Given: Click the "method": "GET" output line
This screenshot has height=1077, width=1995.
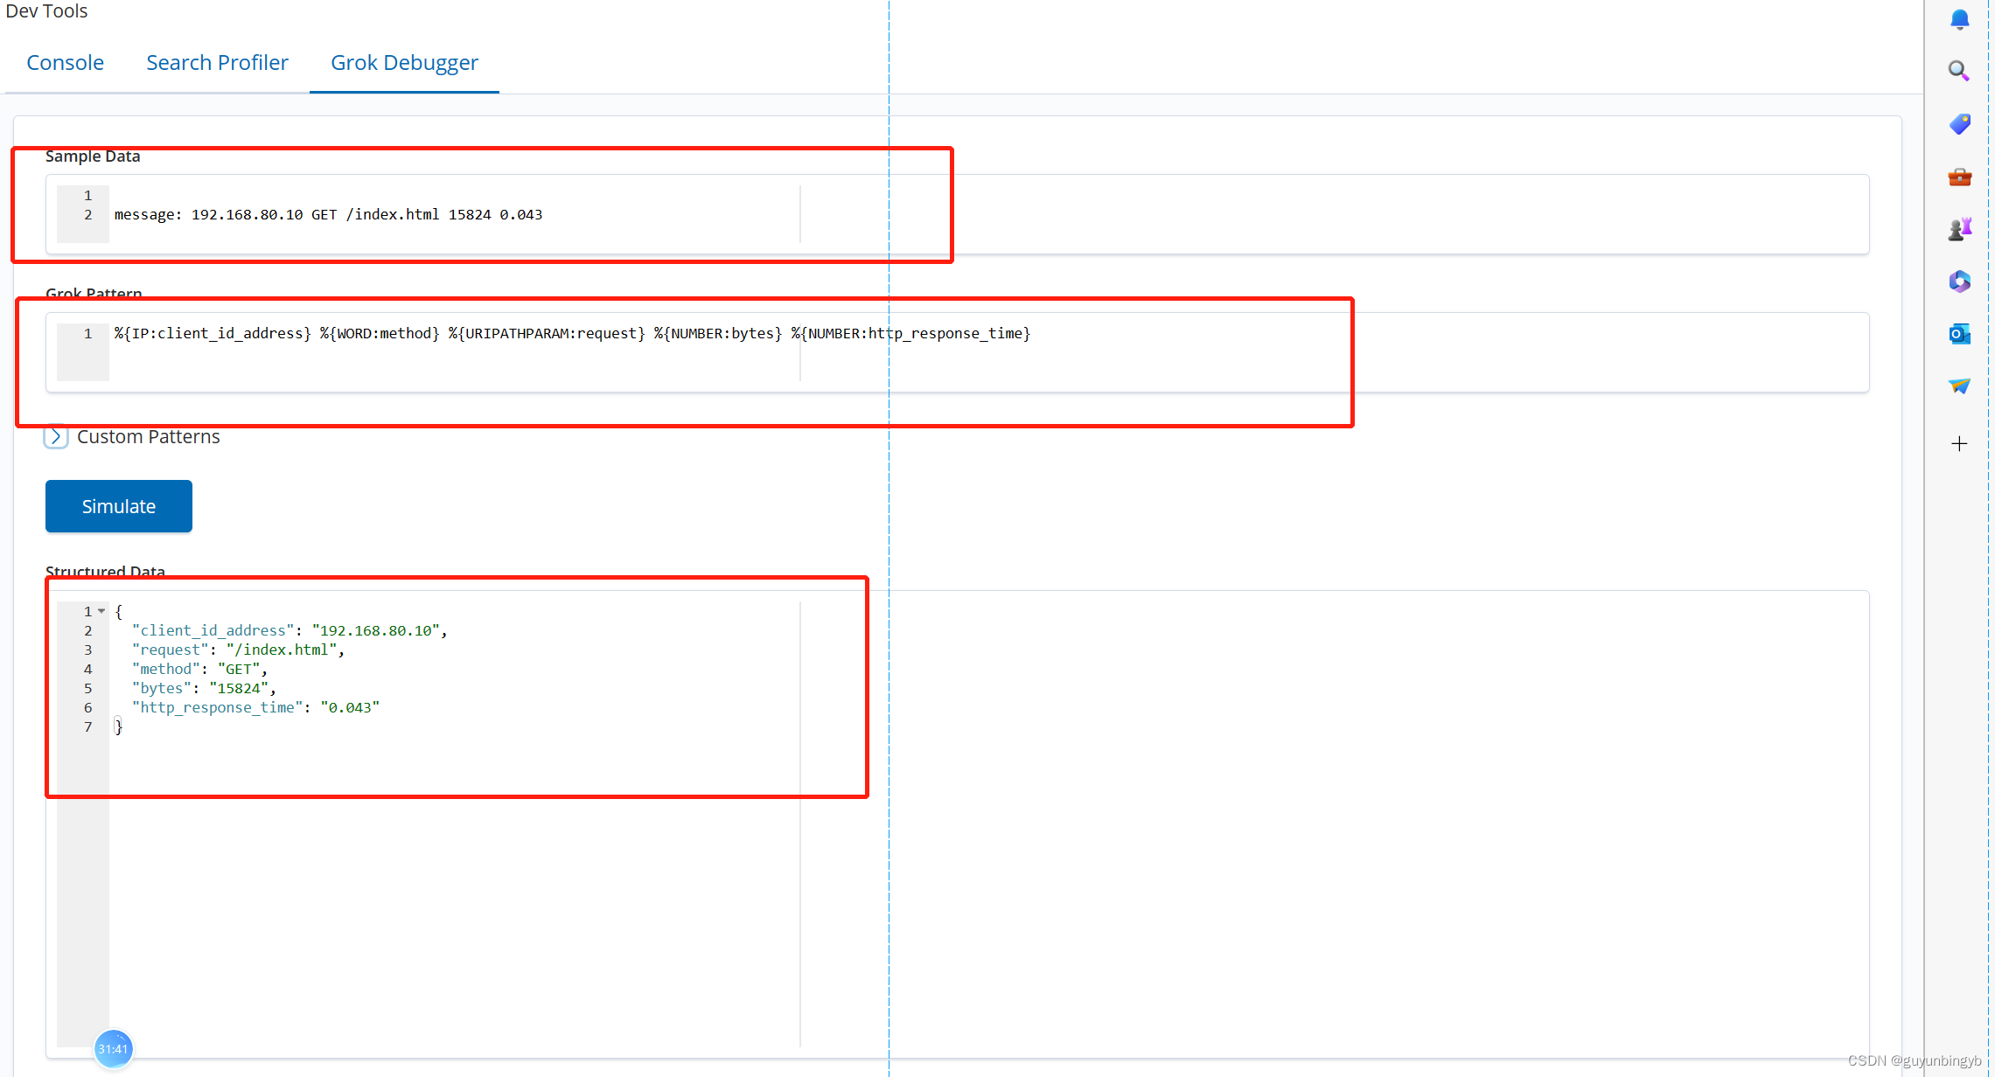Looking at the screenshot, I should [x=199, y=669].
